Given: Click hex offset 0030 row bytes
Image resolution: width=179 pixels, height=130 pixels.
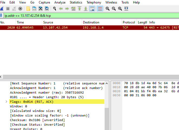Looking at the screenshot, I should [140, 95].
